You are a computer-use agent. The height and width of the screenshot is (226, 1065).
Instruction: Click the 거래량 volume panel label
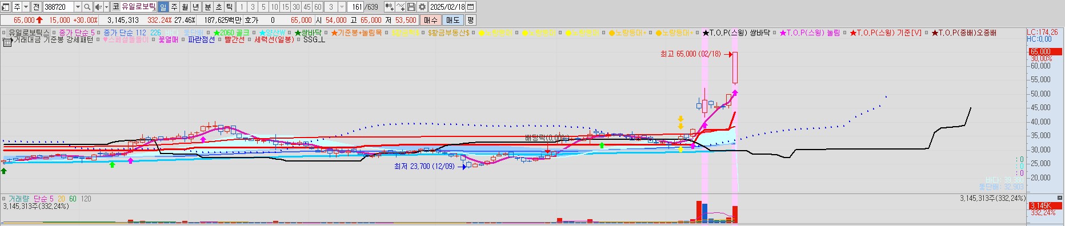pyautogui.click(x=19, y=199)
